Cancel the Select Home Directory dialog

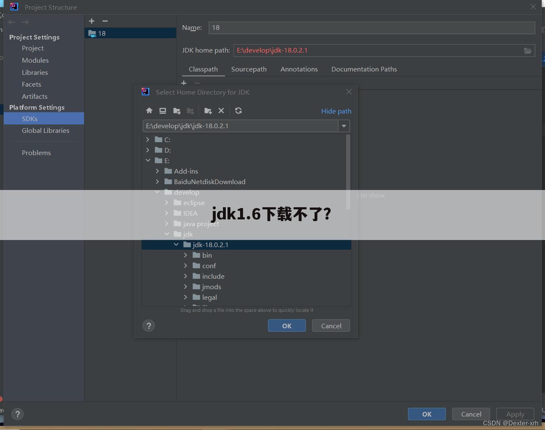click(x=331, y=326)
